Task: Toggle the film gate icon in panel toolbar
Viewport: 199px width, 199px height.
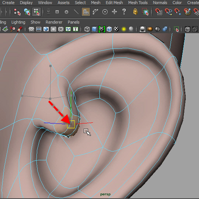Action: (39, 29)
